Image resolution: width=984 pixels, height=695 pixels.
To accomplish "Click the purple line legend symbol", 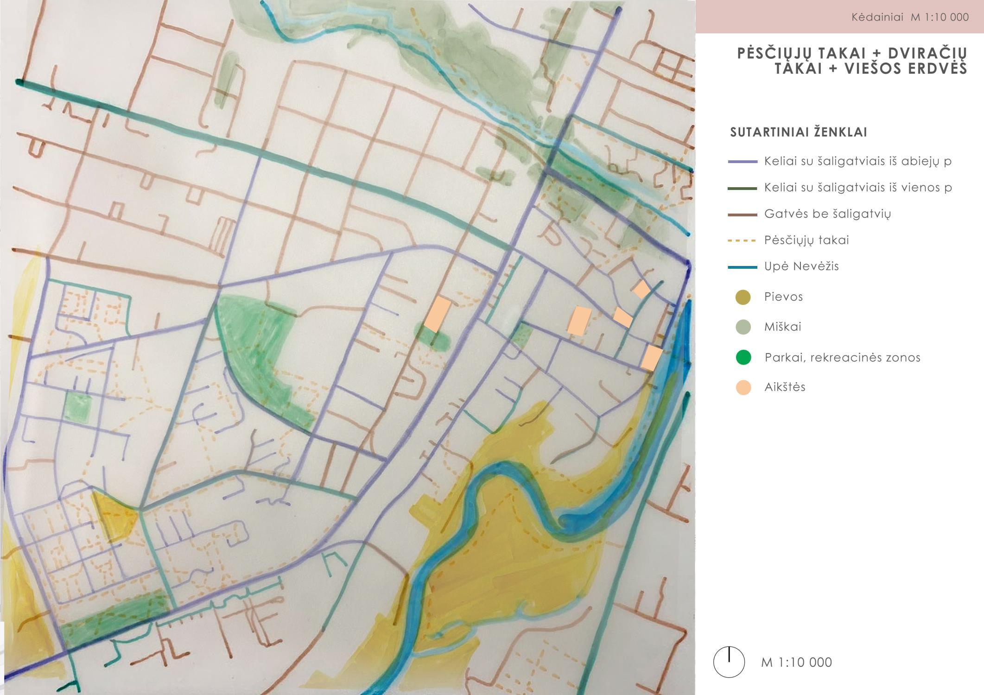I will [x=742, y=162].
